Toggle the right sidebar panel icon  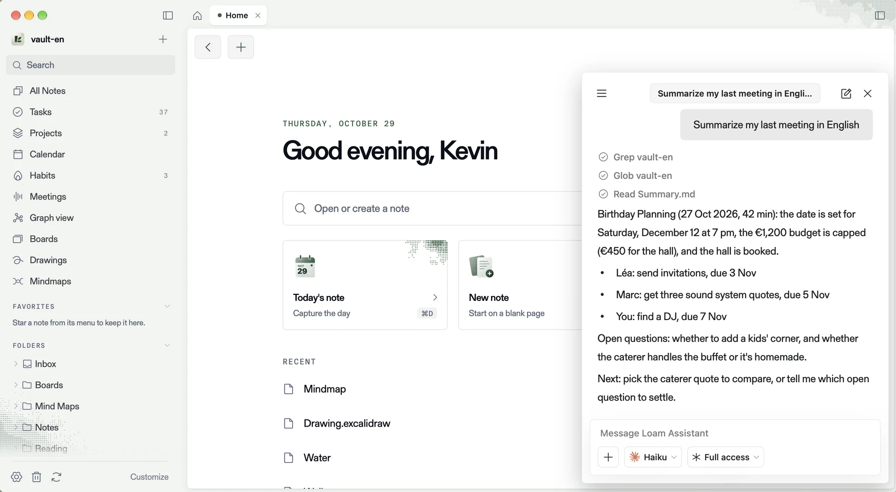[880, 16]
